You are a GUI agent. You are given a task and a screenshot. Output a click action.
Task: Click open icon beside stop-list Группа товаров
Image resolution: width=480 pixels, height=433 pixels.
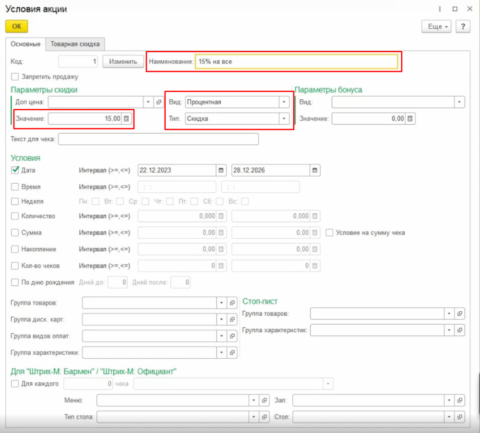point(460,314)
